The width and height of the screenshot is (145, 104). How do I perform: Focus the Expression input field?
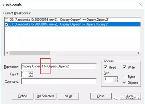(x=59, y=67)
